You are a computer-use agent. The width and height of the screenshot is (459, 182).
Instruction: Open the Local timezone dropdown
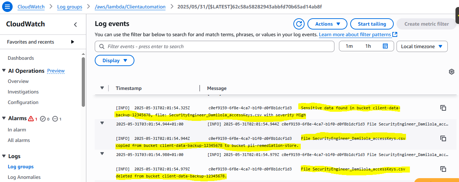422,46
